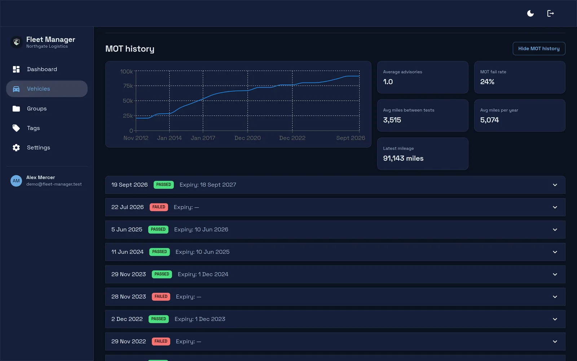Open Tags from the sidebar
Viewport: 577px width, 361px height.
coord(47,128)
